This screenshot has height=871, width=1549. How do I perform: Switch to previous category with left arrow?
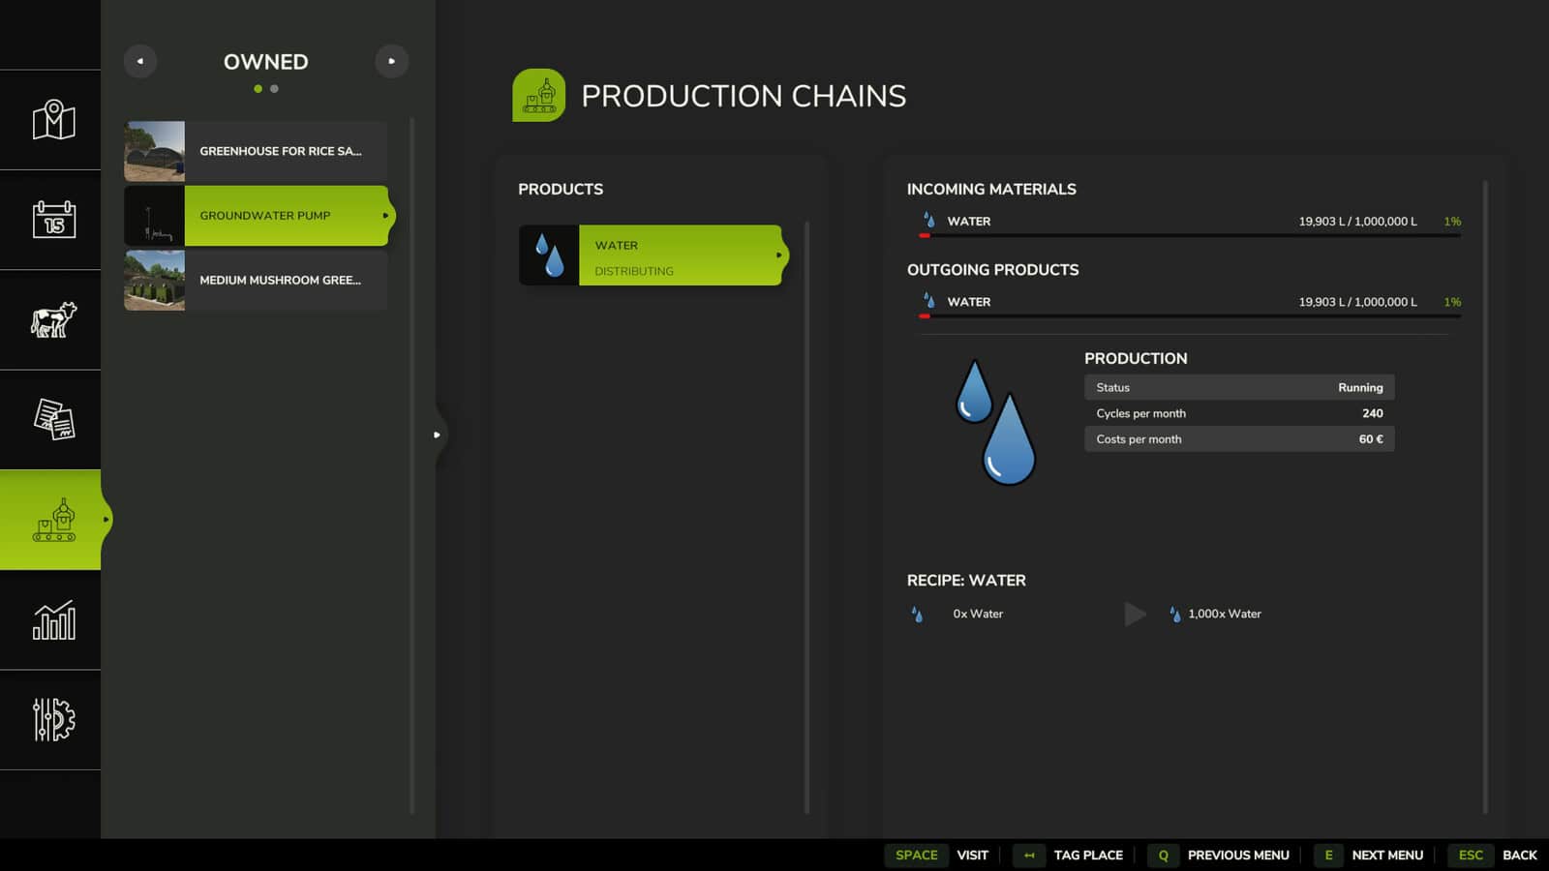coord(140,61)
